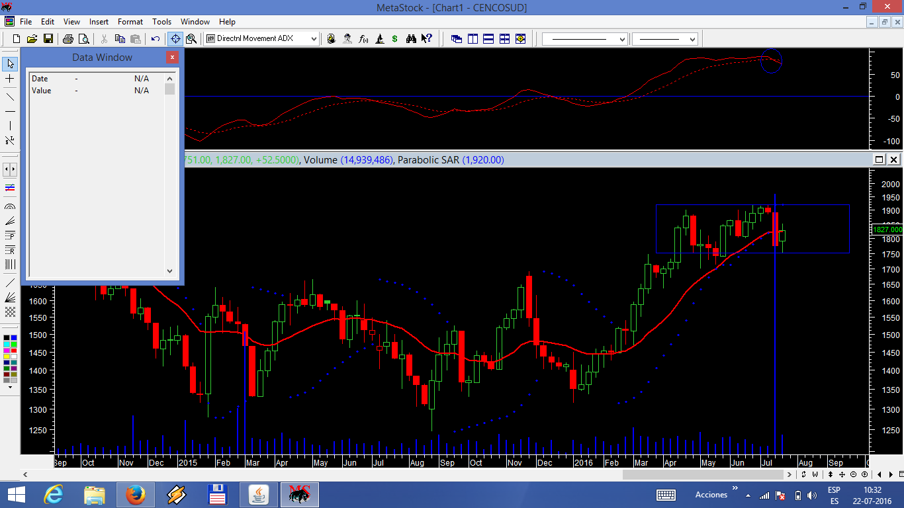Click Date row in Data Window
904x508 pixels.
pos(97,79)
